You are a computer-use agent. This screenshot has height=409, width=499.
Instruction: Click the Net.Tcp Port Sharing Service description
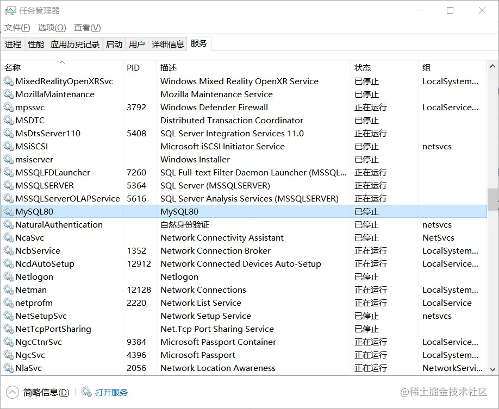pos(217,329)
